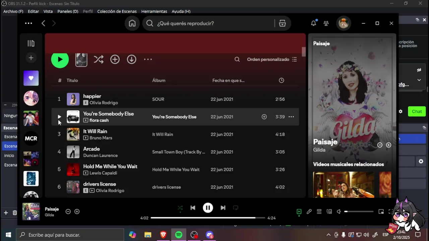Image resolution: width=429 pixels, height=241 pixels.
Task: Open OBS Herramientas menu
Action: tap(154, 11)
